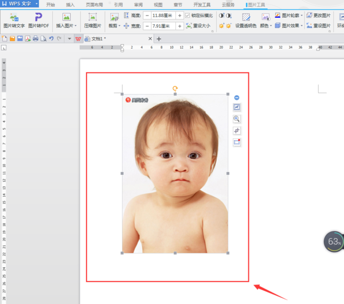Click the new tab plus button next to 文档1
This screenshot has width=344, height=304.
coord(159,39)
